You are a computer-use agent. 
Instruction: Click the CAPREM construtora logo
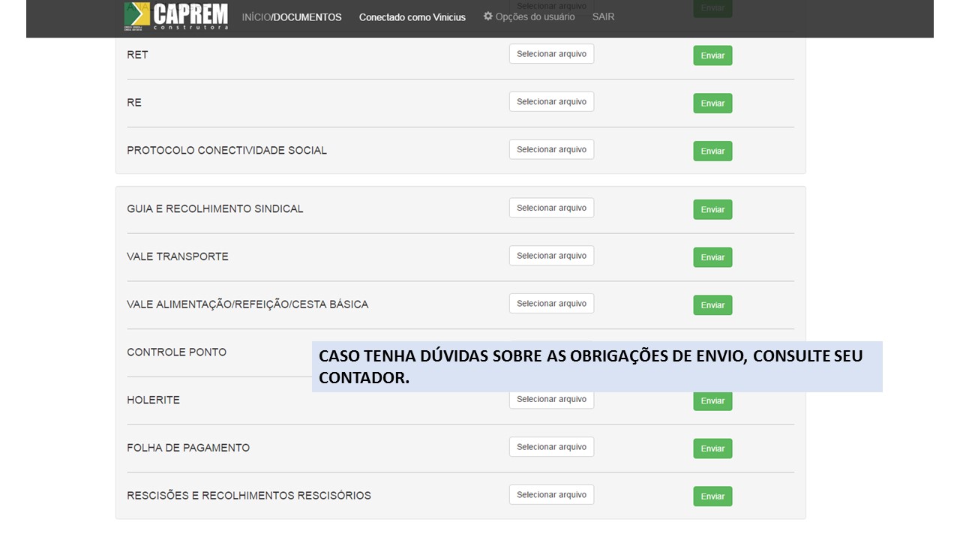tap(175, 16)
